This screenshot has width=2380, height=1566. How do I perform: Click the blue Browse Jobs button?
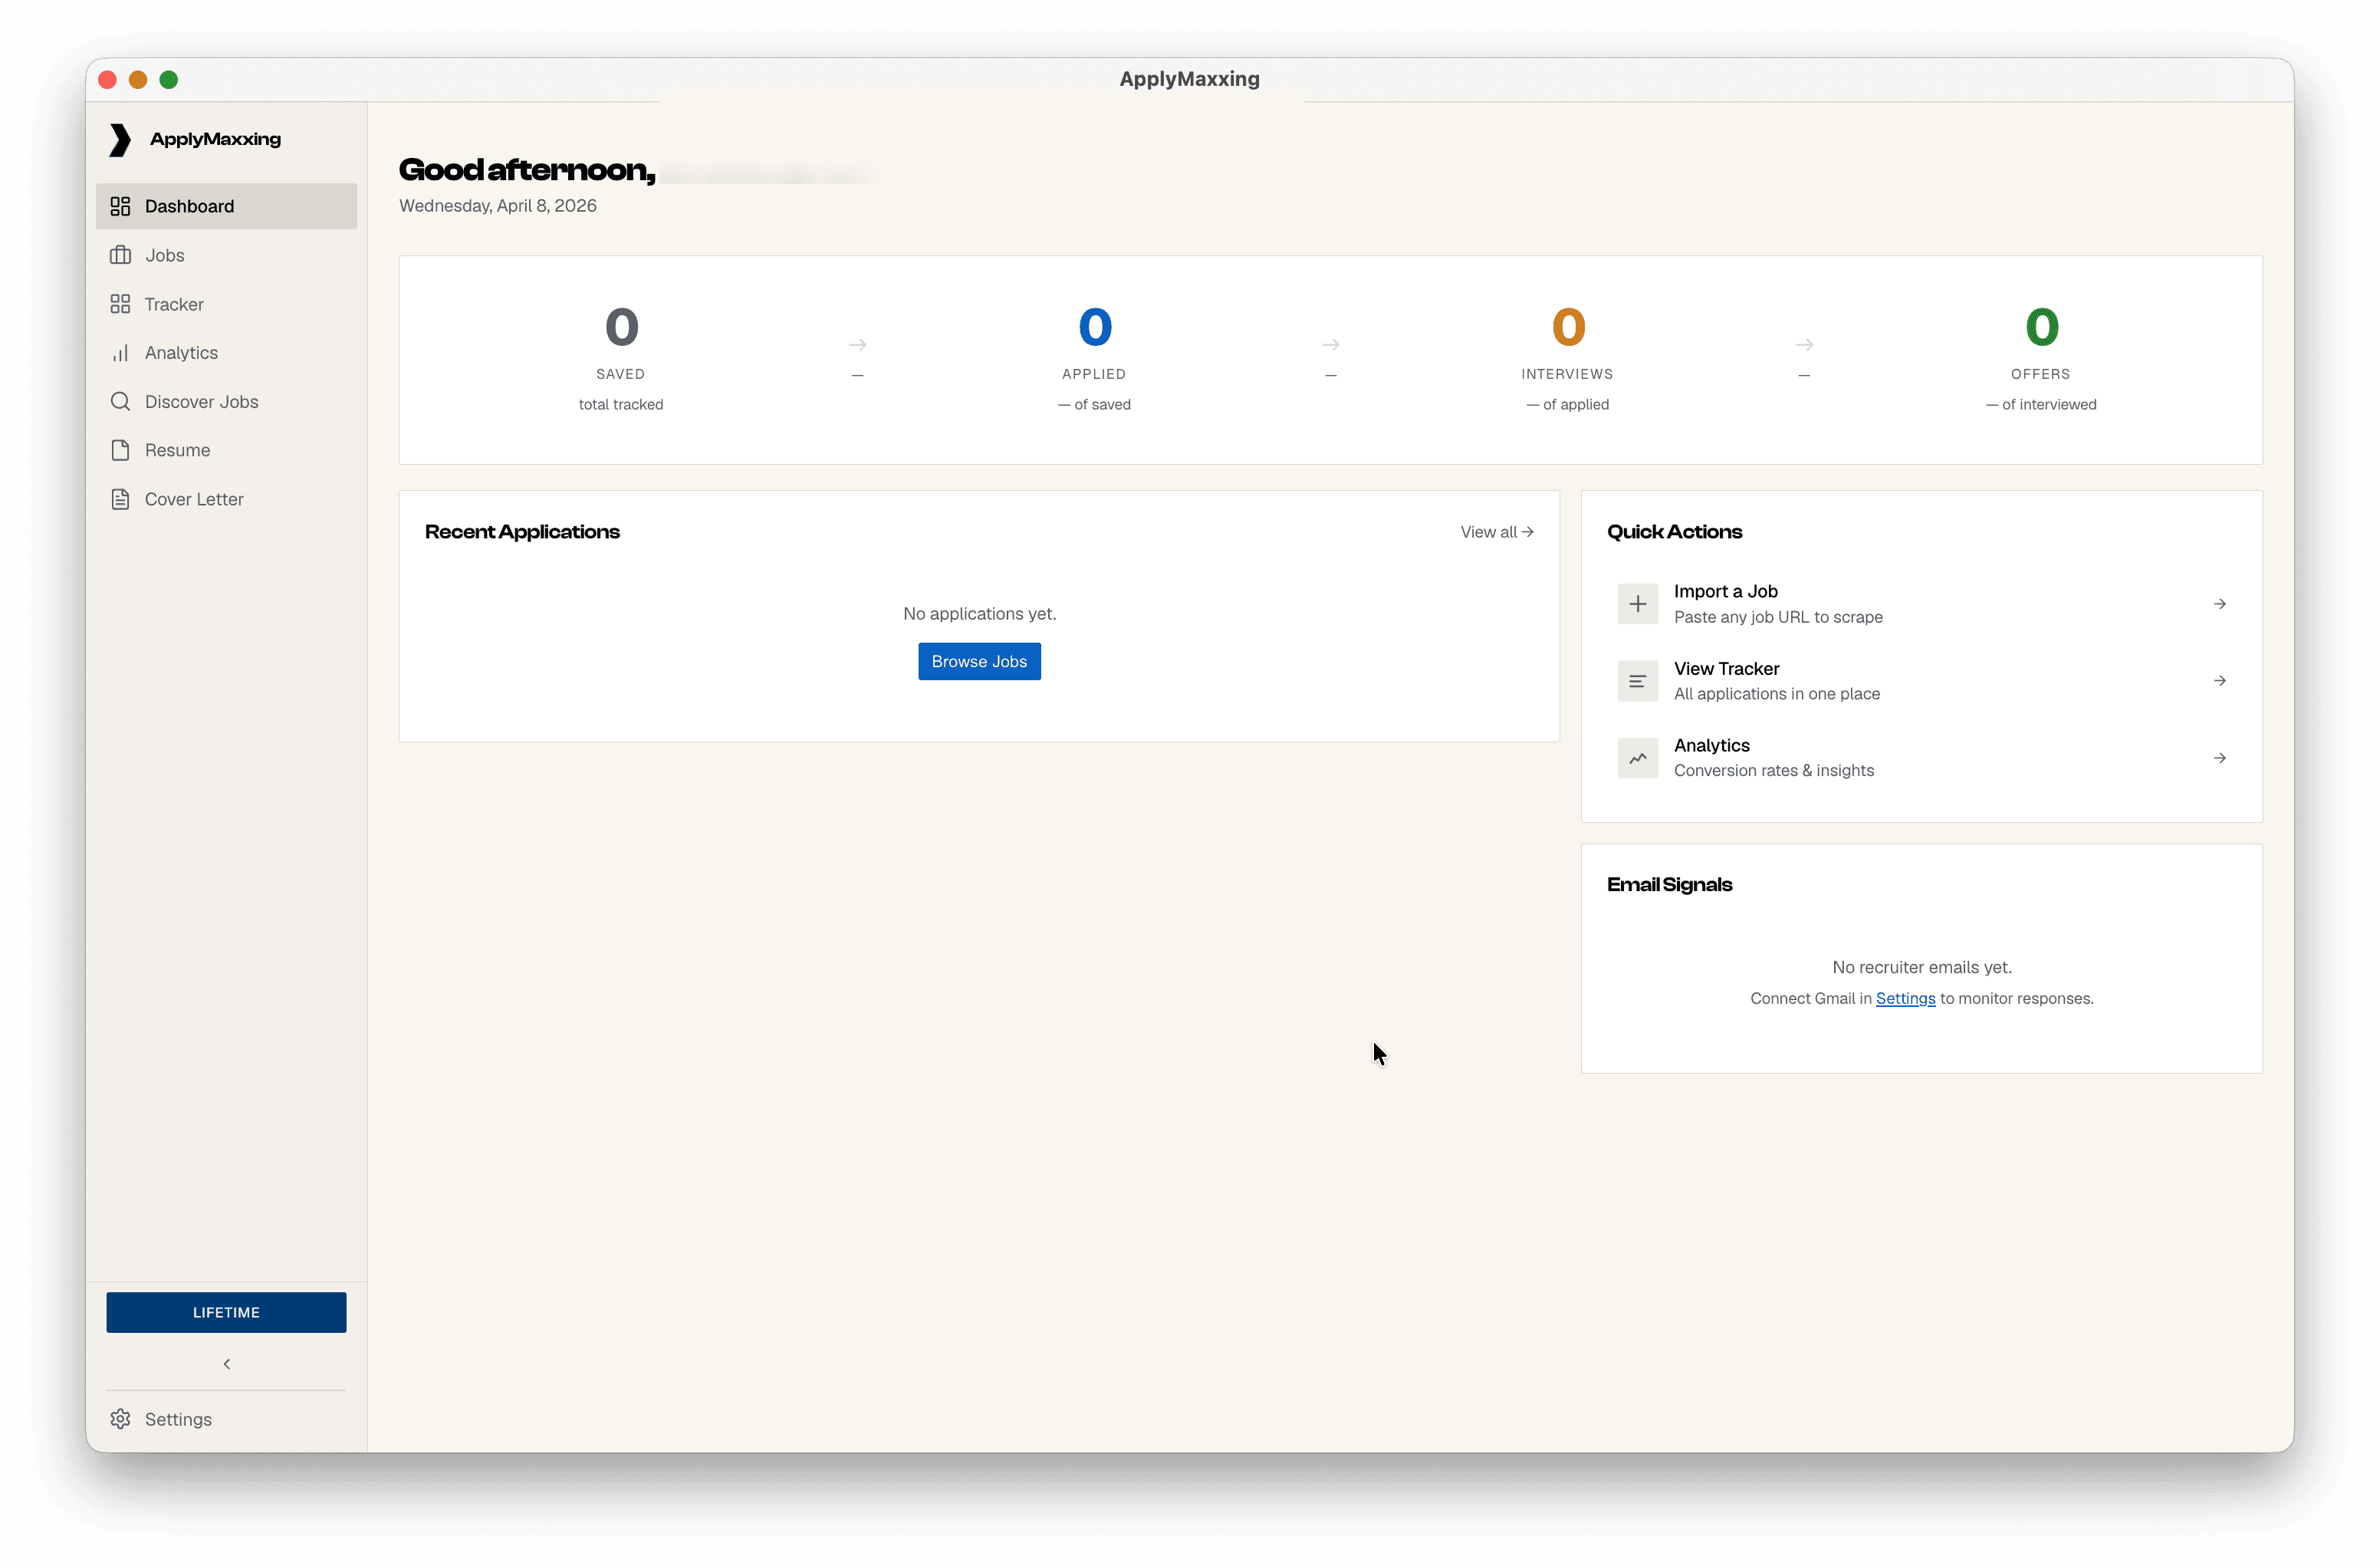click(979, 662)
